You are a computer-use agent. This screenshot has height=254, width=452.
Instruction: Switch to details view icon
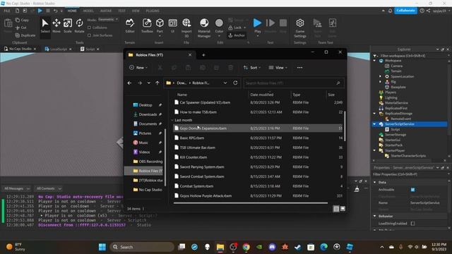point(336,209)
